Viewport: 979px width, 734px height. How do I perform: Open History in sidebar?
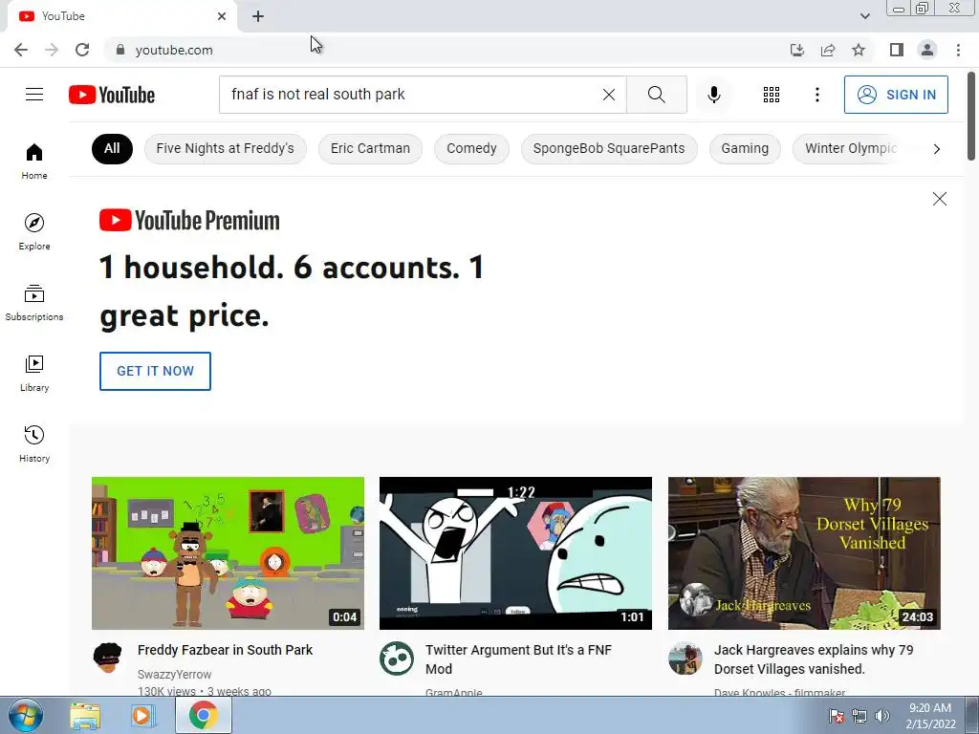pos(34,443)
